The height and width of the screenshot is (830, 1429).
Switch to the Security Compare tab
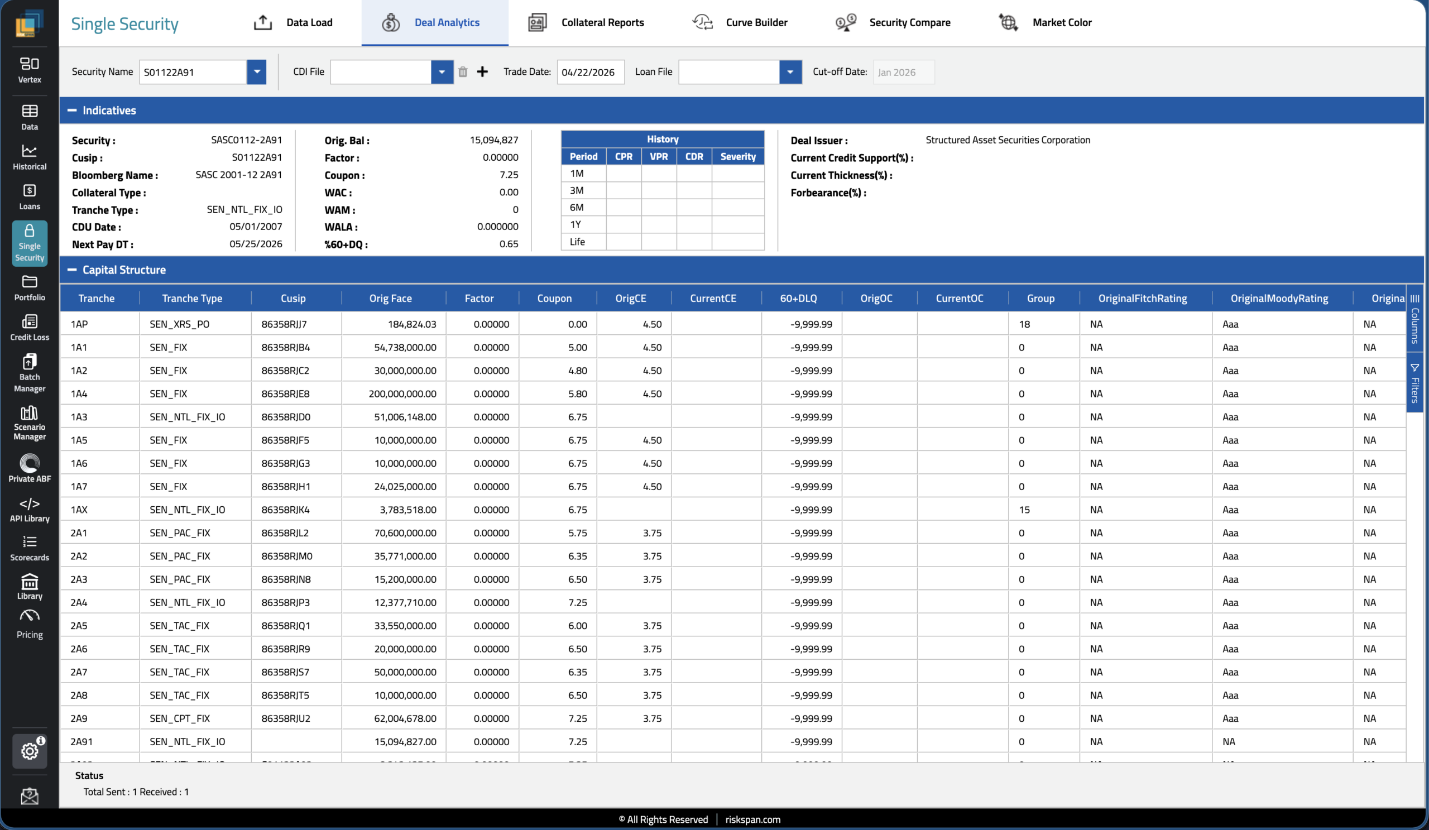click(893, 23)
